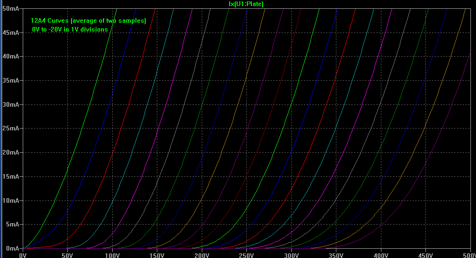
Task: Click the '0V to -20V in 1V divisions' text
Action: coord(70,29)
